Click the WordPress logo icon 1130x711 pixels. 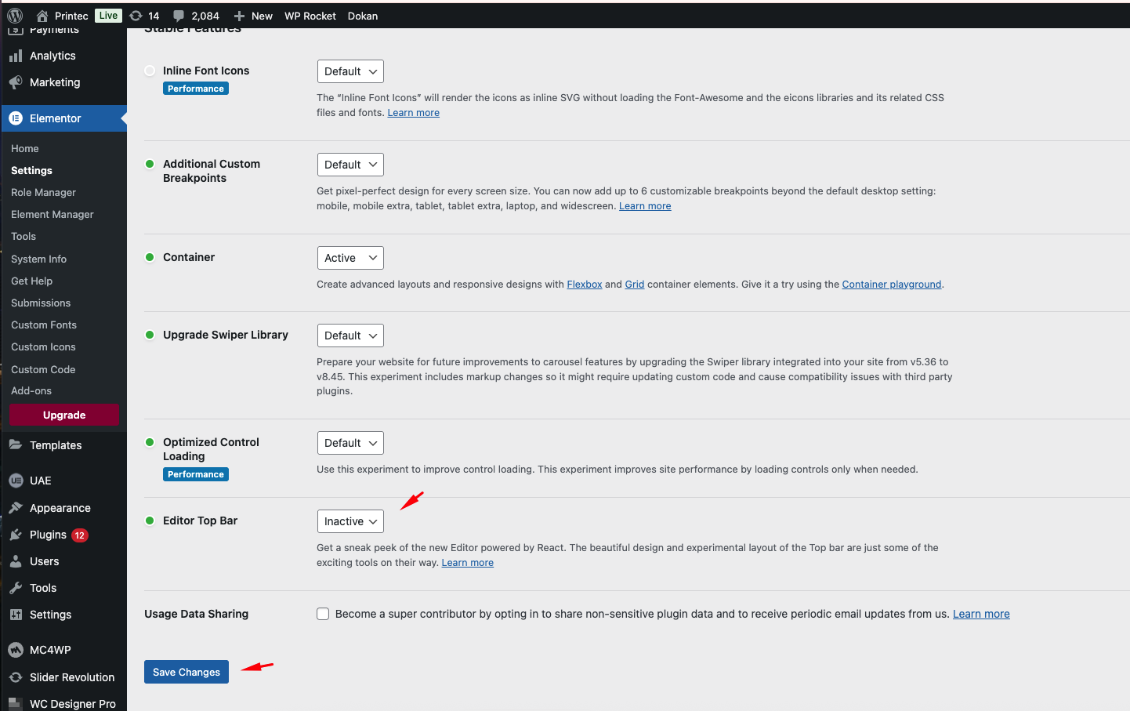pos(15,16)
